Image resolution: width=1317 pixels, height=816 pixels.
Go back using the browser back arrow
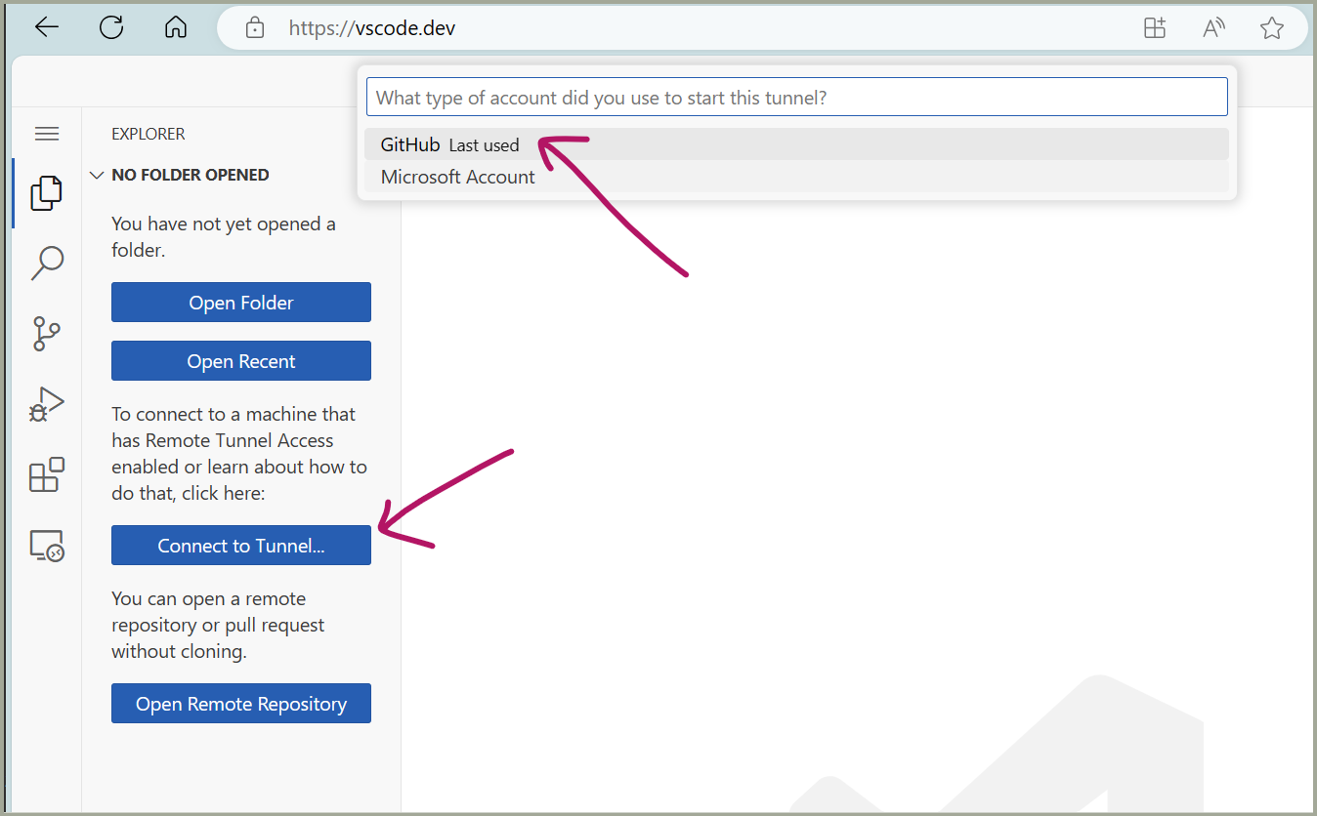(47, 27)
